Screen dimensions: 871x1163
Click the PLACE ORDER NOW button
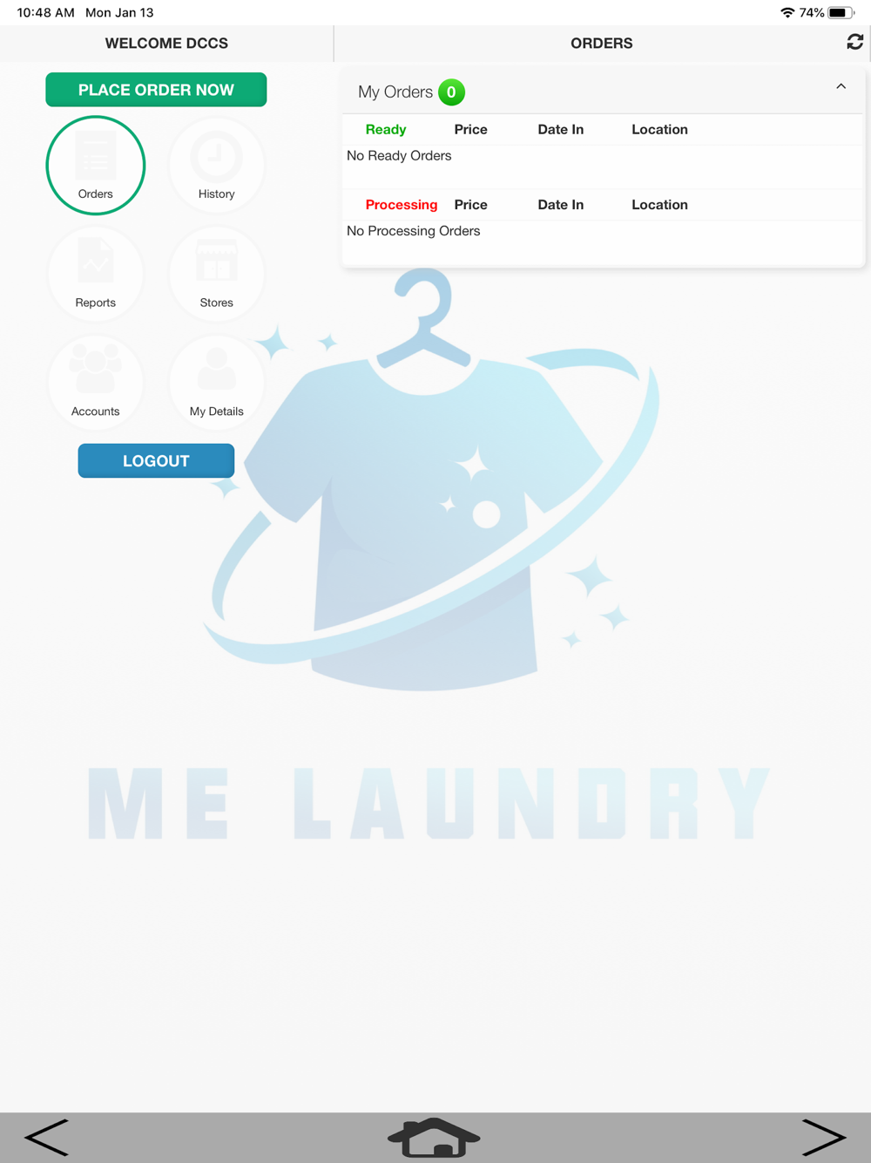pyautogui.click(x=156, y=90)
